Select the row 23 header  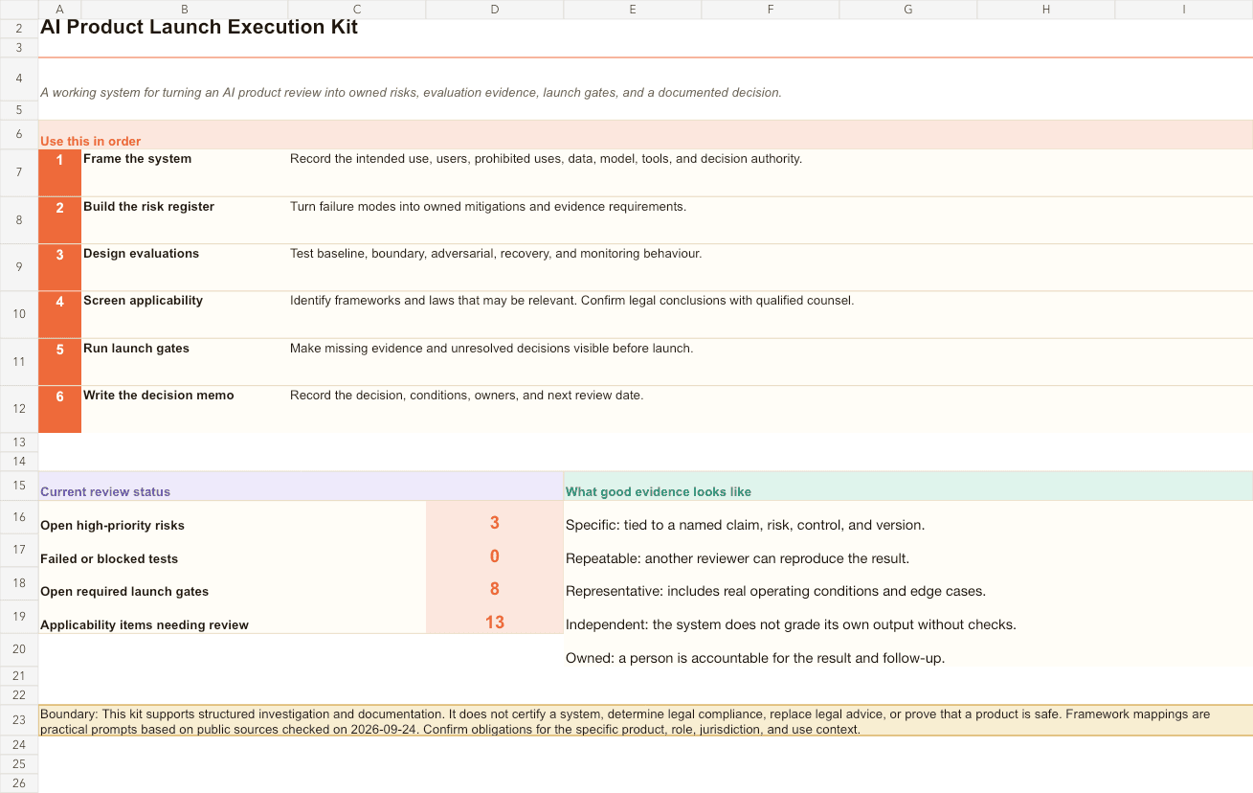(x=19, y=720)
